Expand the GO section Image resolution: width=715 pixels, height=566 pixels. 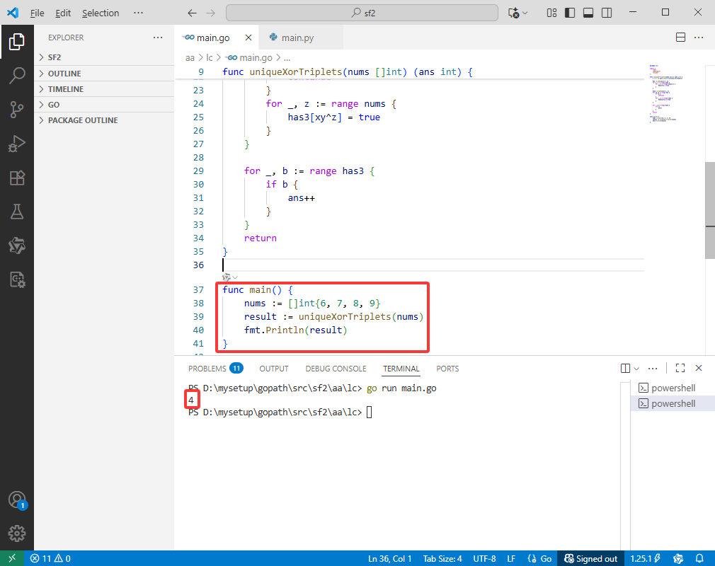click(104, 105)
